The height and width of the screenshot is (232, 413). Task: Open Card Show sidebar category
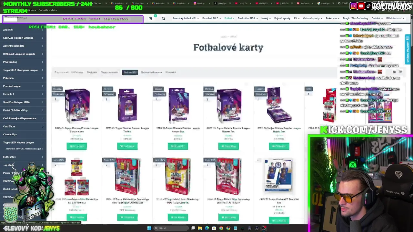[x=9, y=126]
